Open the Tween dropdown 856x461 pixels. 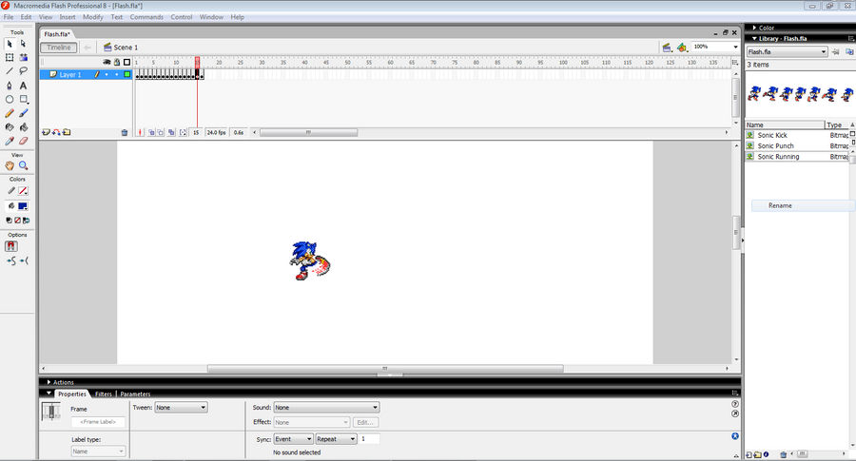[x=181, y=408]
